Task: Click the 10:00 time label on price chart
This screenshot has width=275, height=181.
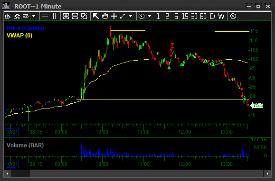Action: (x=102, y=132)
